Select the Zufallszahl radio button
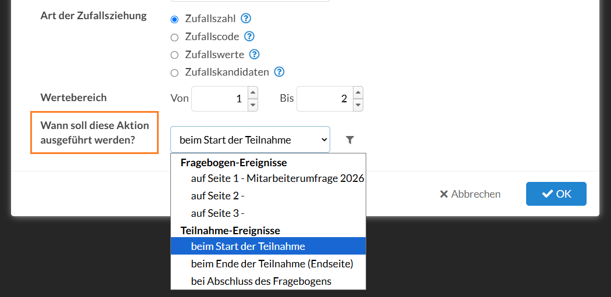611x297 pixels. pos(174,20)
